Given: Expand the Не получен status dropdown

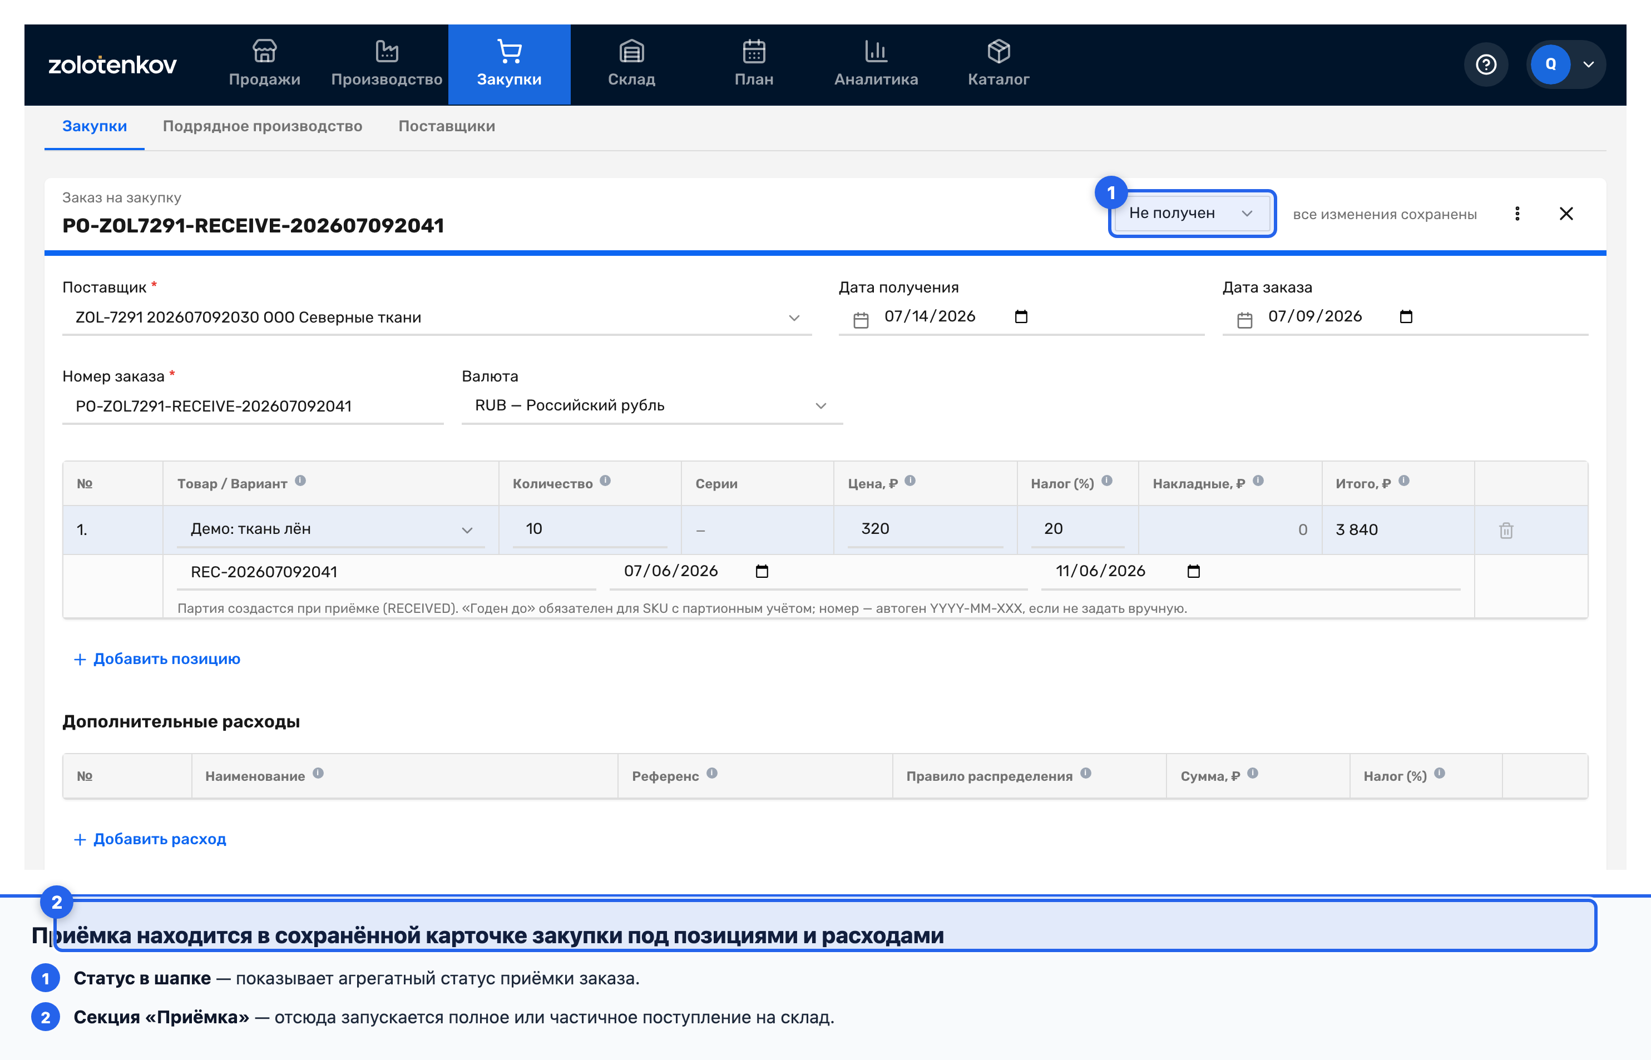Looking at the screenshot, I should (1192, 214).
